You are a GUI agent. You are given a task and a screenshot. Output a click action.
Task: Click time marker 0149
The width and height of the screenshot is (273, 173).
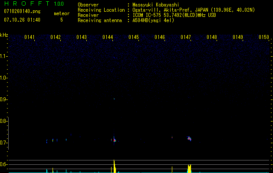238,37
